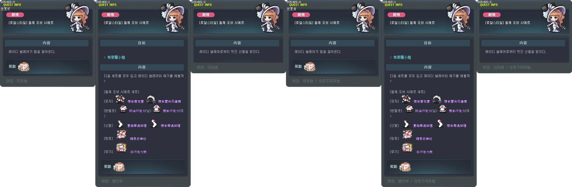Click the reward cake icon in the 变更后 panel
The width and height of the screenshot is (572, 187).
tap(310, 66)
